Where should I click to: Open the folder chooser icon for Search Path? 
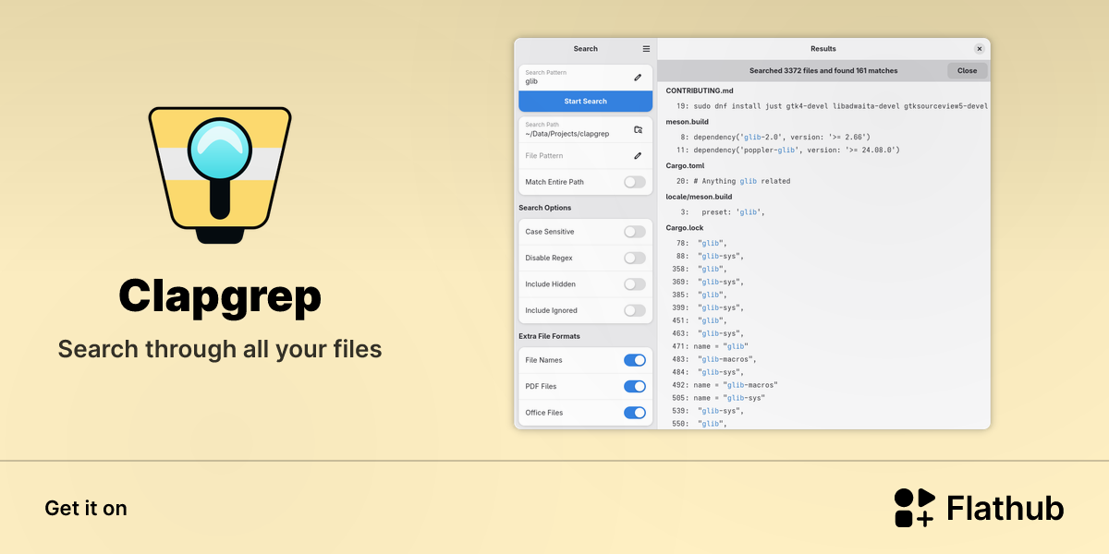(x=638, y=130)
